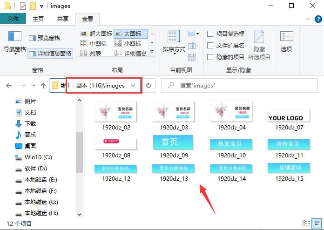Screen dimensions: 324x230
Task: Open 本地磁盘 (H:) drive
Action: click(37, 213)
